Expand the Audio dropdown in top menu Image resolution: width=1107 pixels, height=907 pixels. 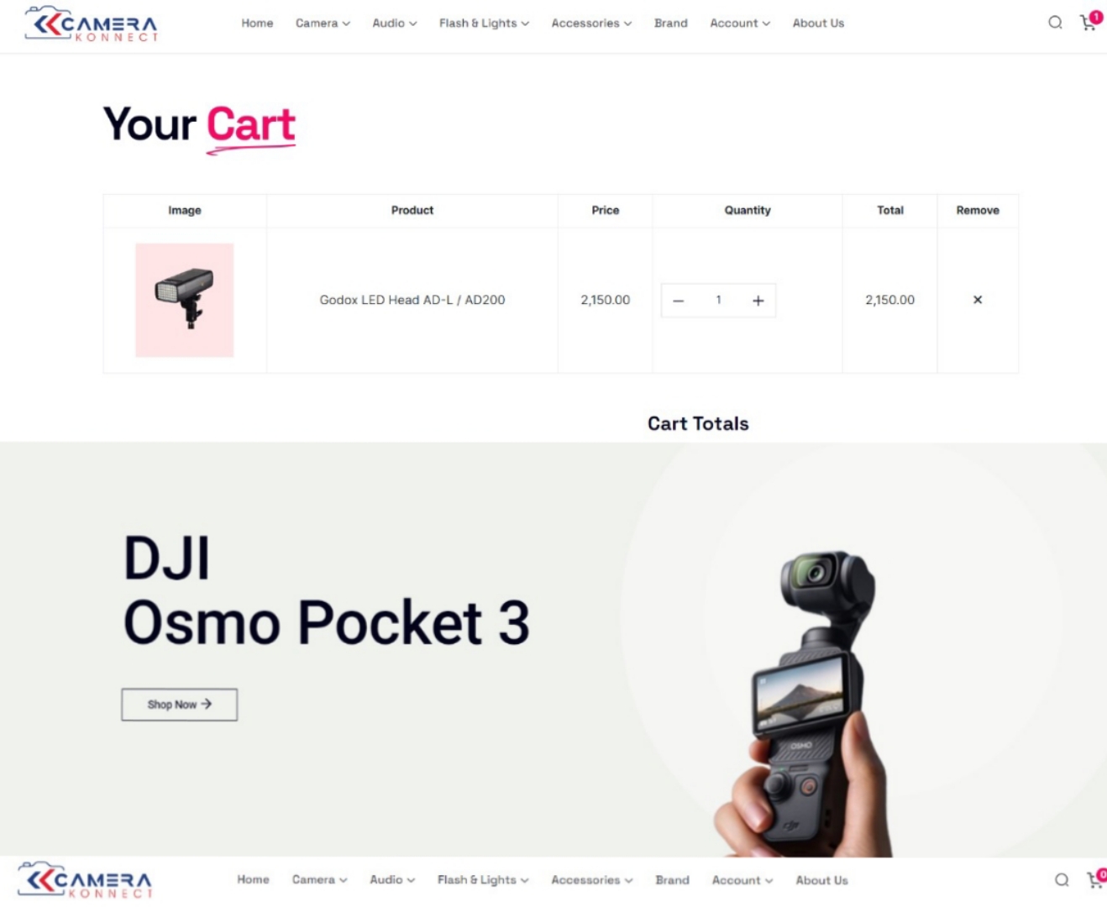coord(395,24)
